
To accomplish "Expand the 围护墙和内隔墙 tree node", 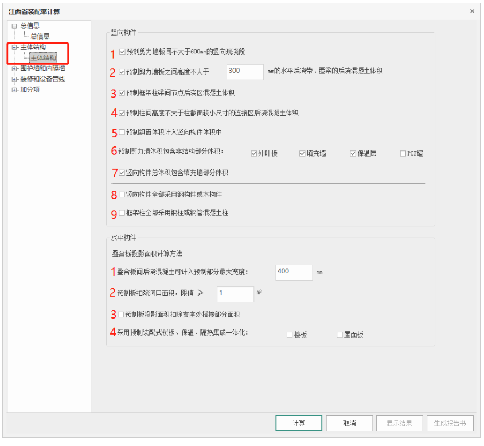I will pos(14,69).
